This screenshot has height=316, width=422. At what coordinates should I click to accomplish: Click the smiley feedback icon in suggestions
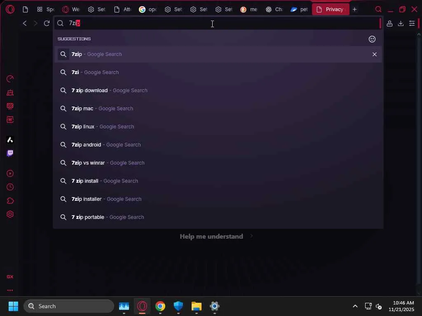coord(372,39)
